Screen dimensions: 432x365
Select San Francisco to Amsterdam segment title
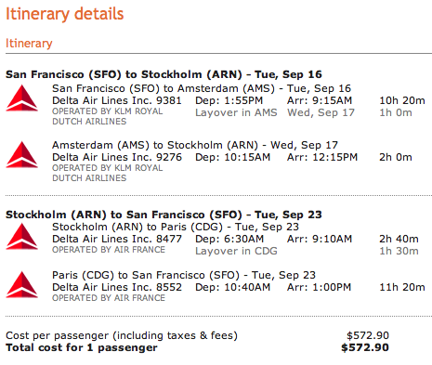(202, 88)
